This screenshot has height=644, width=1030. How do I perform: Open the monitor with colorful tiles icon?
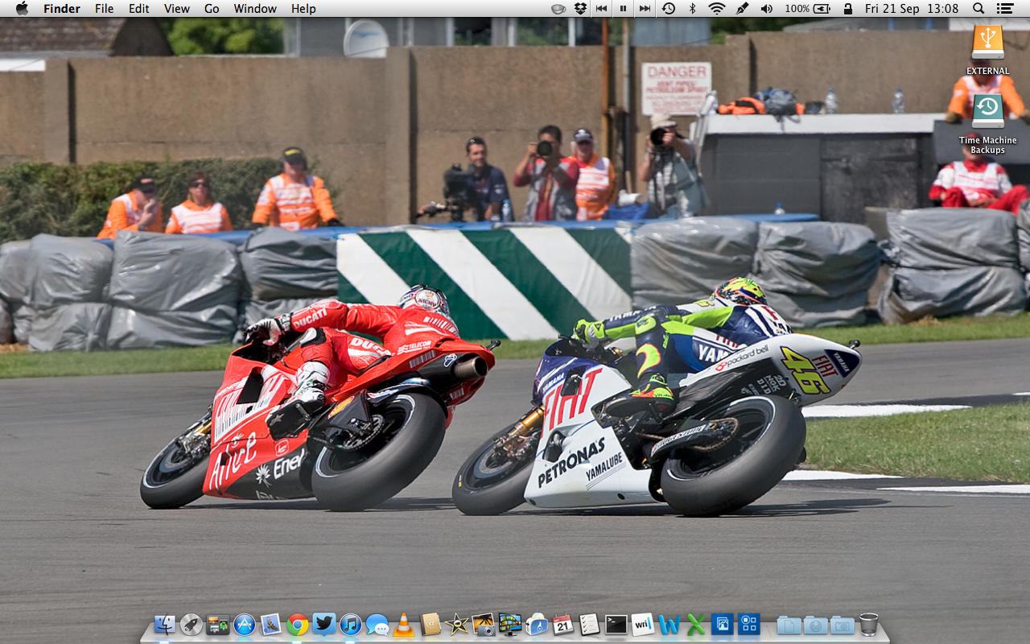pos(510,624)
